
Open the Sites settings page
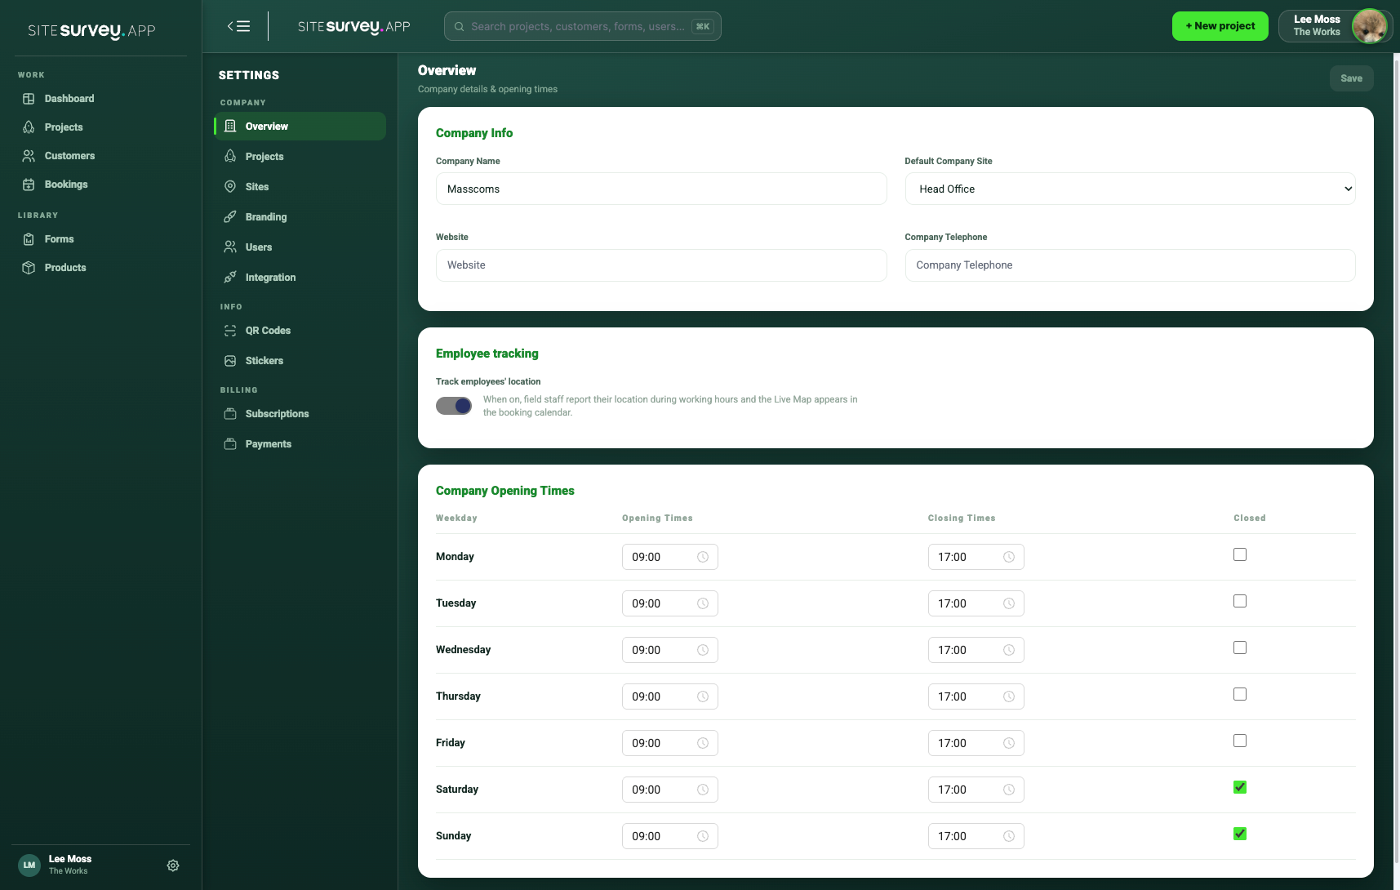point(300,187)
